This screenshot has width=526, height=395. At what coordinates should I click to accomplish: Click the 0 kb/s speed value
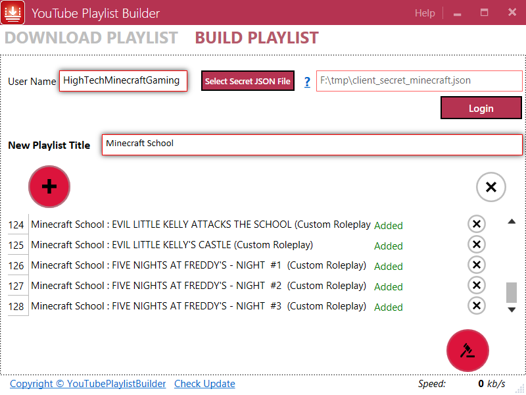click(x=491, y=384)
